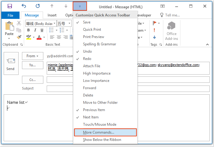This screenshot has height=147, width=214.
Task: Click the Undo arrow icon
Action: coord(24,6)
